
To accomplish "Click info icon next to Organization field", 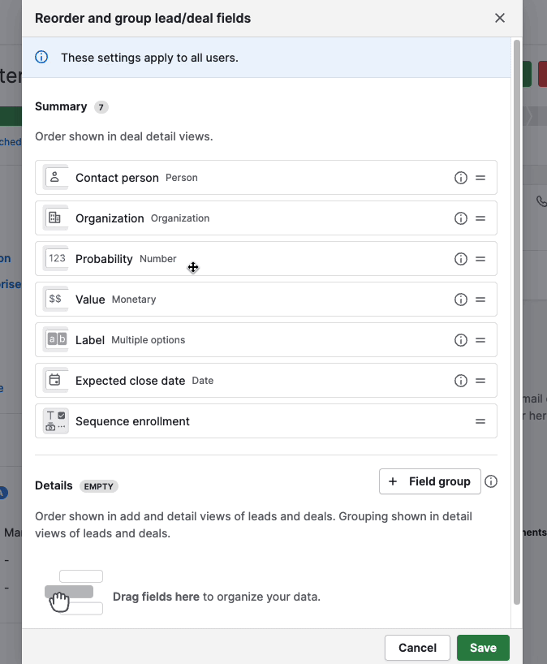I will [x=461, y=218].
